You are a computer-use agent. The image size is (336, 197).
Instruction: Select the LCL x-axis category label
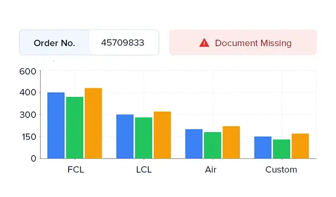pos(144,170)
